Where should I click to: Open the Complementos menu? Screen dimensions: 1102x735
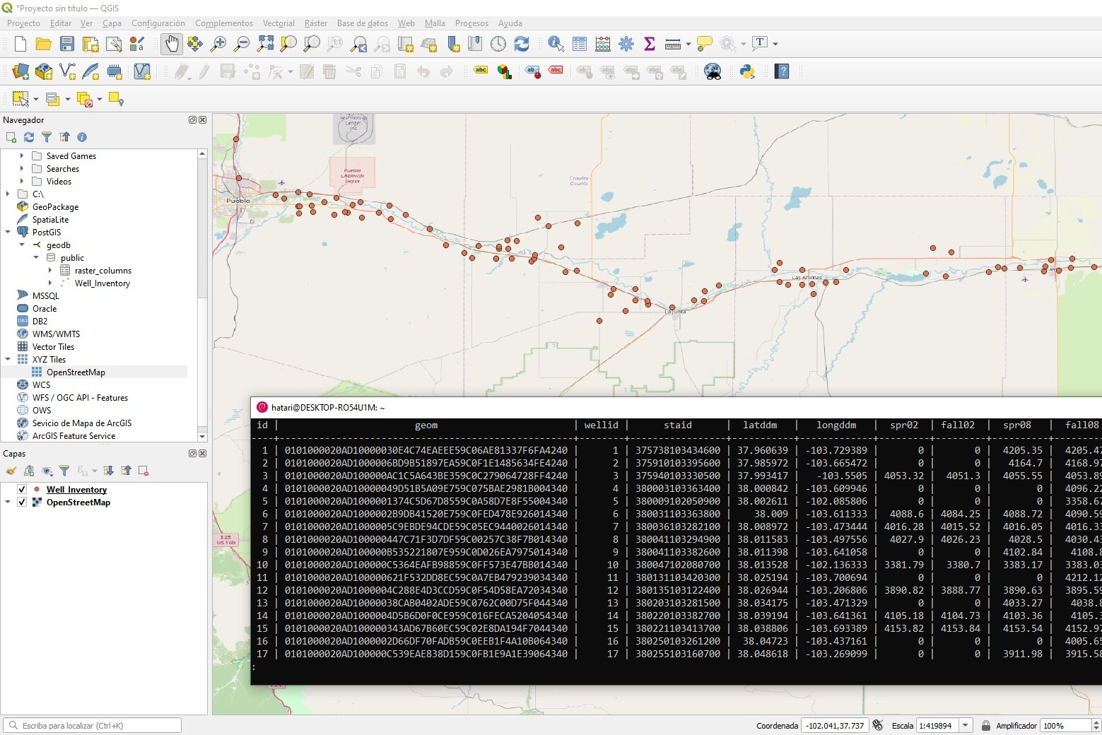pyautogui.click(x=224, y=23)
